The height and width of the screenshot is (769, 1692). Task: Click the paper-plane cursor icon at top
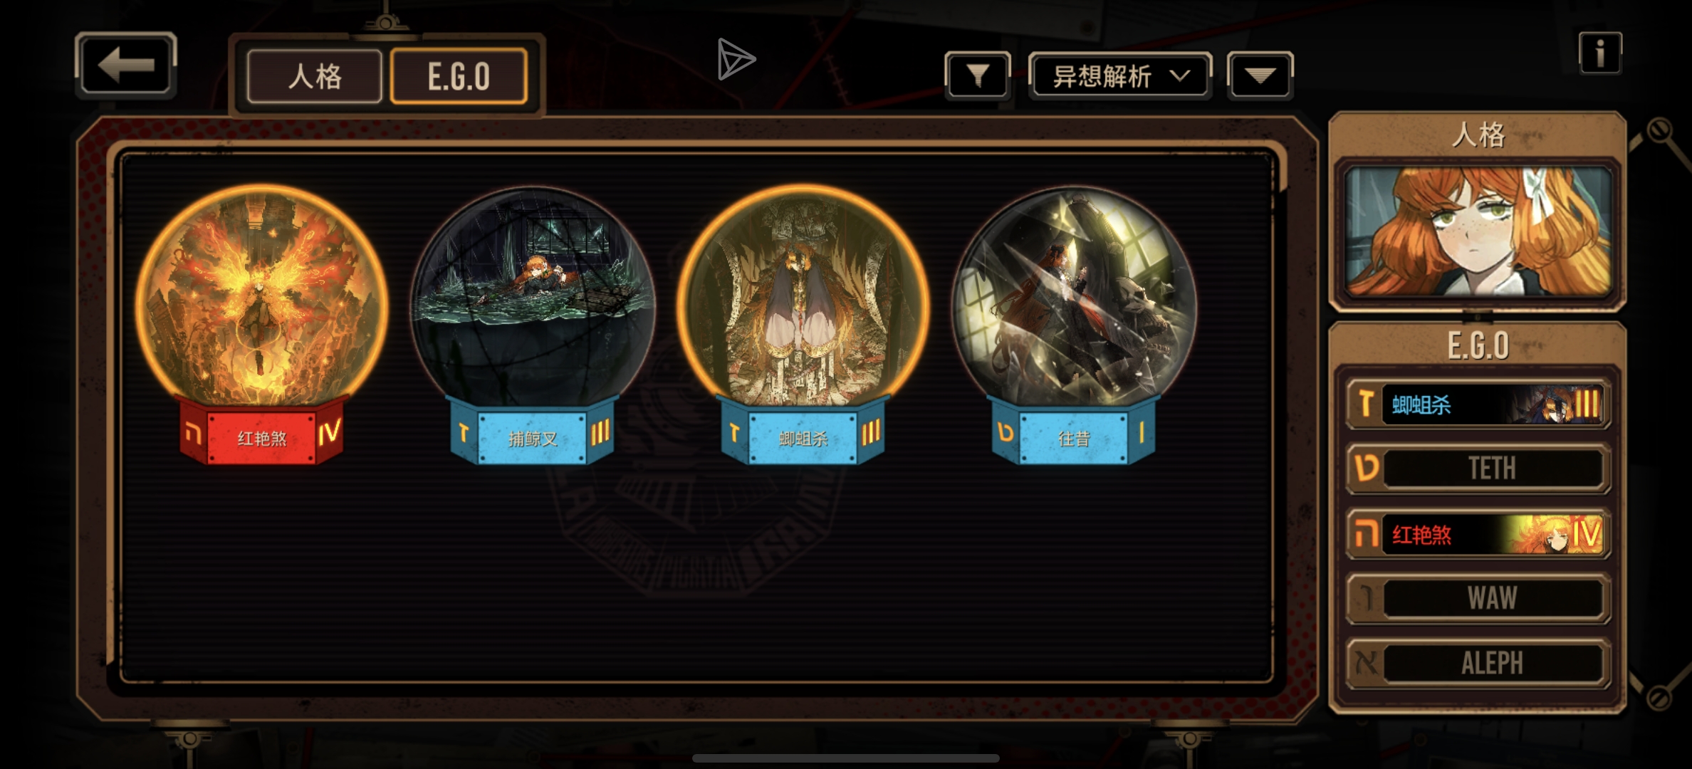click(x=736, y=59)
